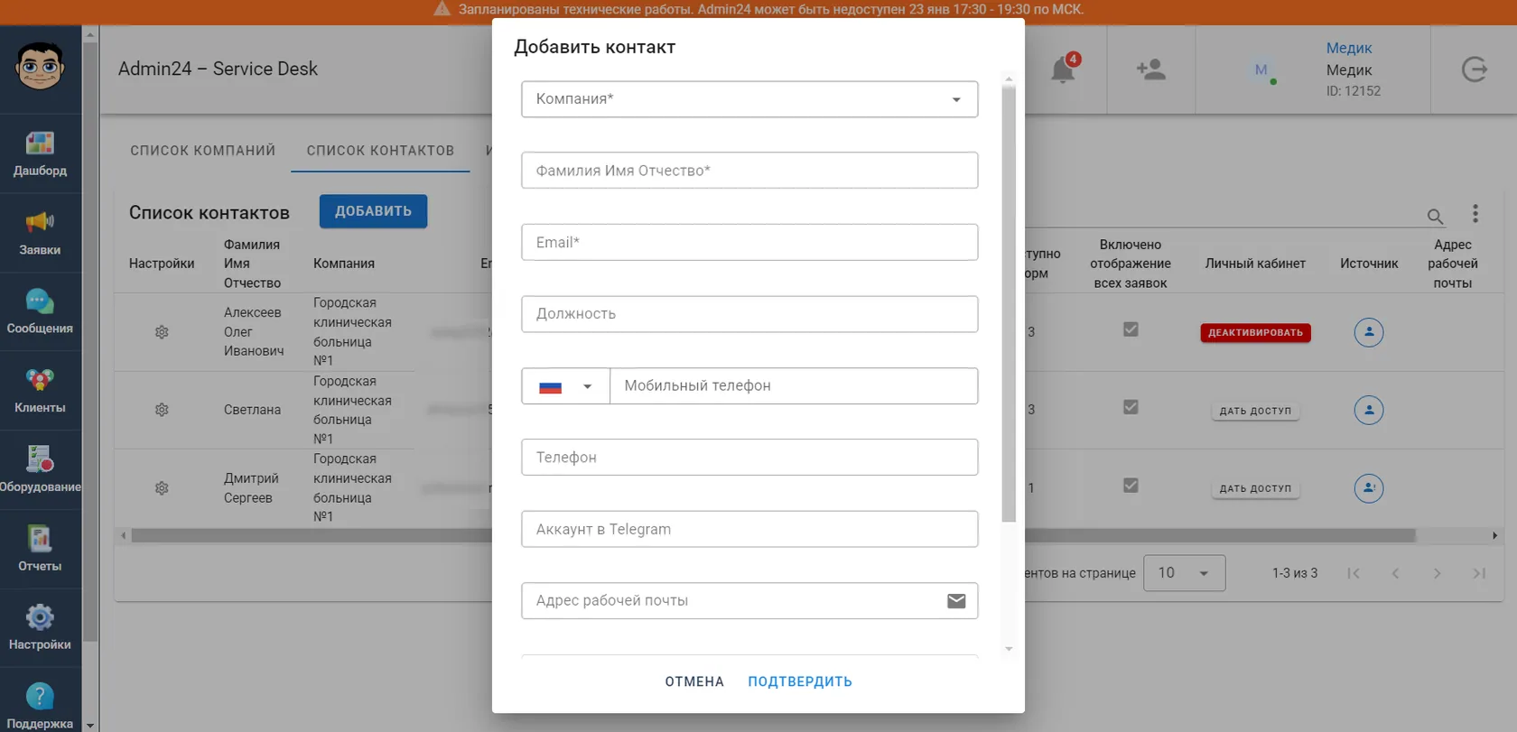Open the country flag phone code selector

(565, 386)
